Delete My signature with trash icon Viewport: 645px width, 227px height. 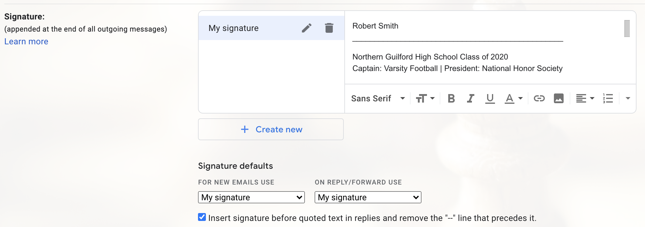[x=329, y=28]
